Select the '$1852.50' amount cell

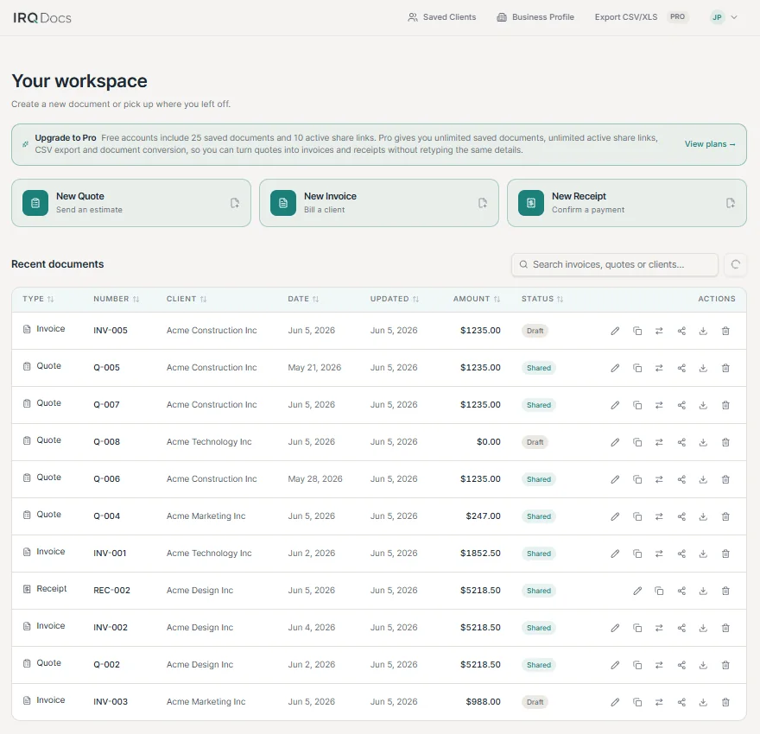pyautogui.click(x=480, y=554)
